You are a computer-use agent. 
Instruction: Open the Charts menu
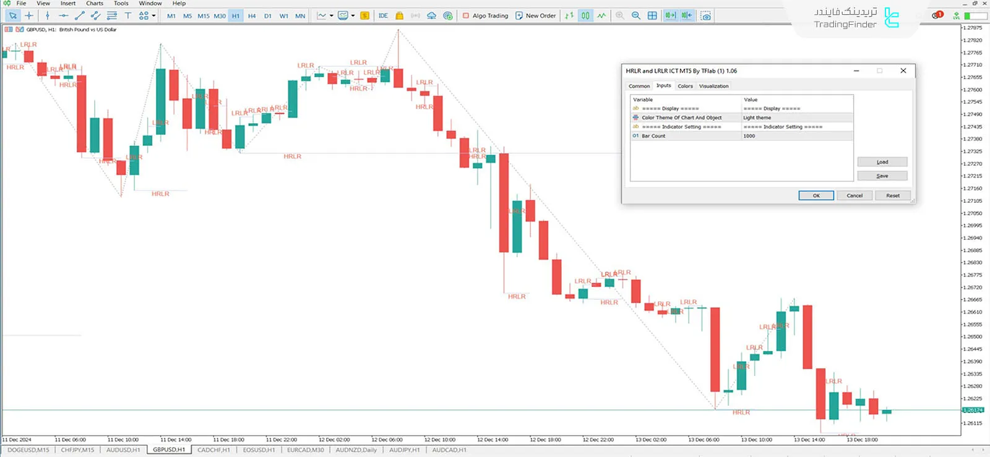tap(94, 4)
